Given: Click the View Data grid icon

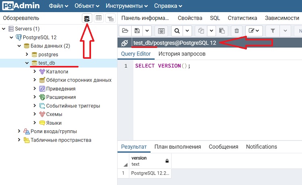Looking at the screenshot, I should (99, 18).
